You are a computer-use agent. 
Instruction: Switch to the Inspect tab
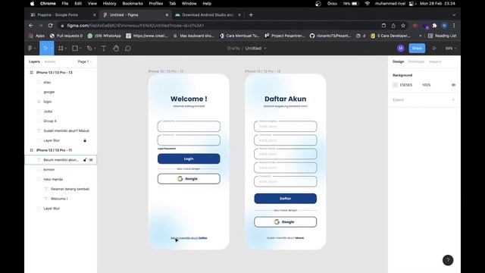435,61
